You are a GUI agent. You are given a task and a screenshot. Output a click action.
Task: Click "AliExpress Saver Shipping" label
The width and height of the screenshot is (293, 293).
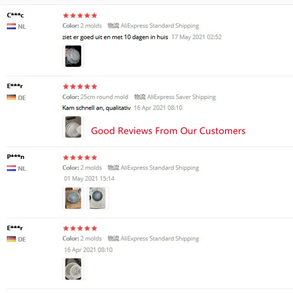point(181,97)
